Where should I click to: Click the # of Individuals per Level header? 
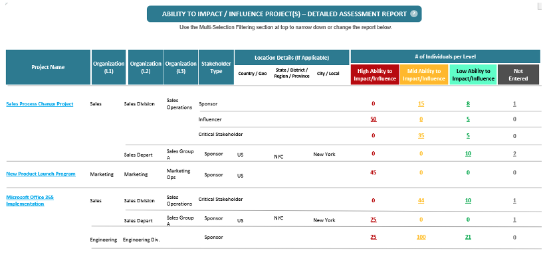pyautogui.click(x=445, y=56)
